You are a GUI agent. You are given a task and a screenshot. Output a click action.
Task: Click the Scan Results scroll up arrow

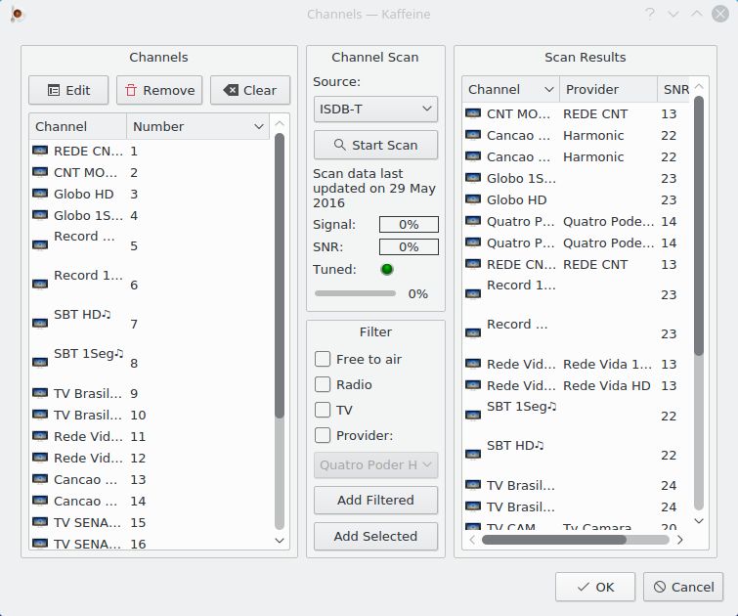click(x=699, y=86)
